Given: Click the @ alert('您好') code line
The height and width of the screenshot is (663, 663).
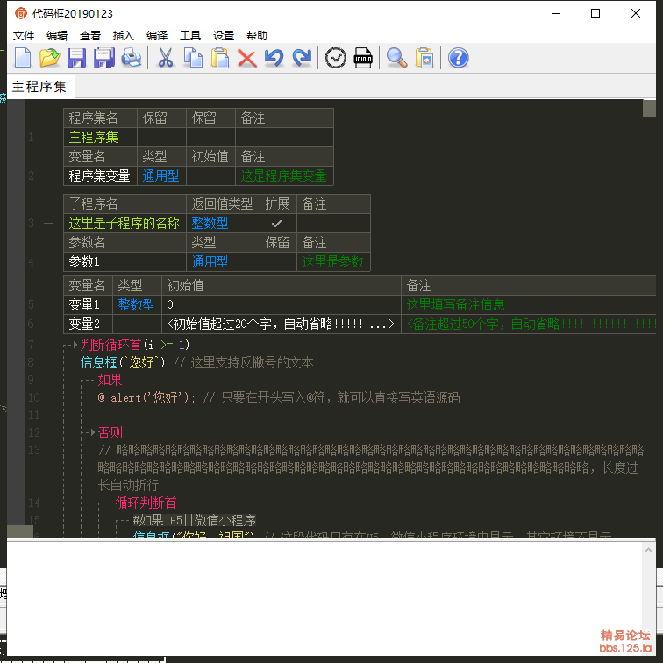Looking at the screenshot, I should point(146,397).
